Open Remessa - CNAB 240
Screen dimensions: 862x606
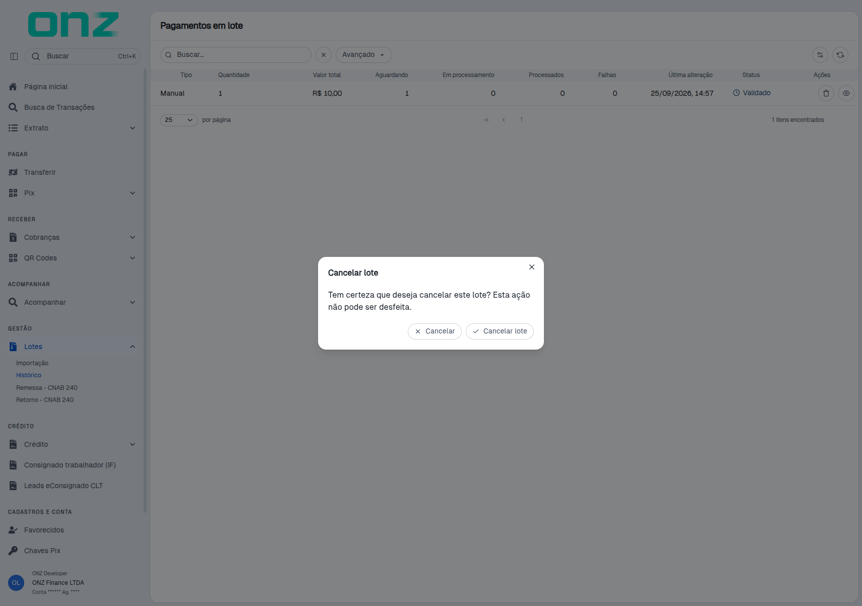click(47, 388)
